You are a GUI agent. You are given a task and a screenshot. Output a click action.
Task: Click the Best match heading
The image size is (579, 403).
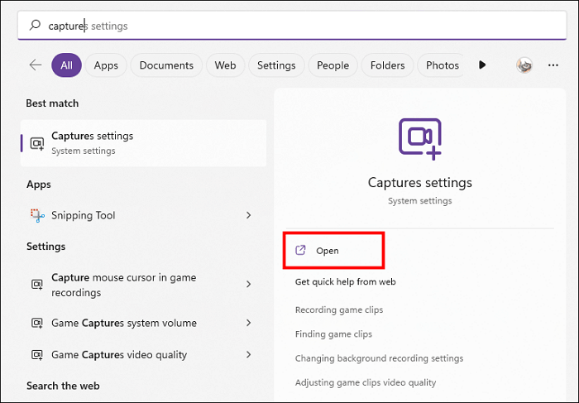52,103
